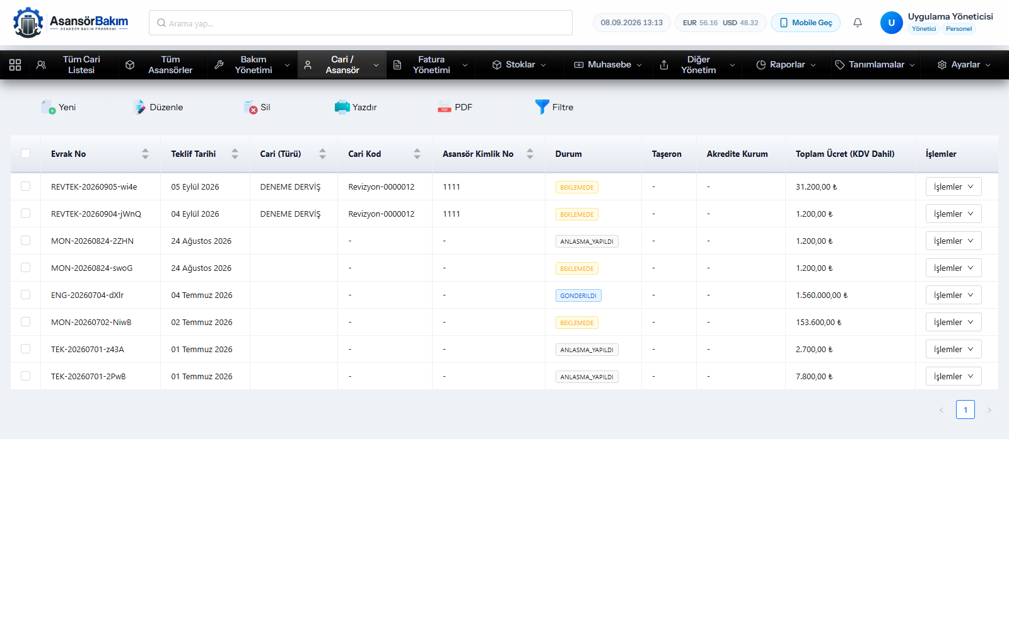This screenshot has width=1009, height=630.
Task: Click the Mobile Geç button
Action: pos(805,23)
